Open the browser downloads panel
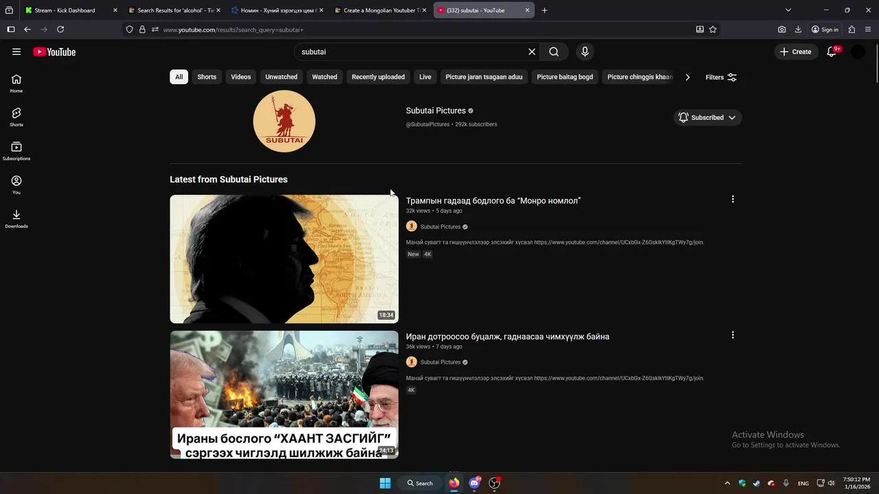 pyautogui.click(x=798, y=30)
